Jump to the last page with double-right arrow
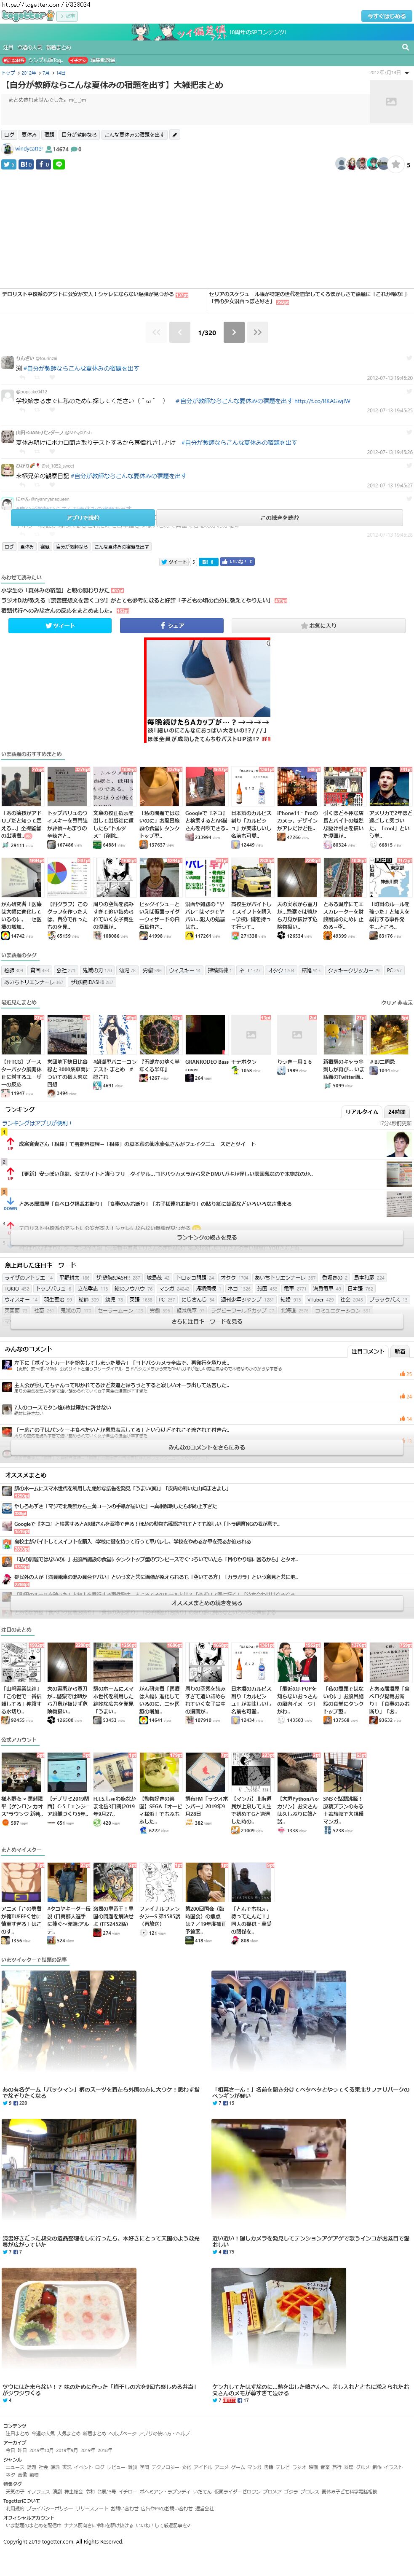 pyautogui.click(x=257, y=332)
